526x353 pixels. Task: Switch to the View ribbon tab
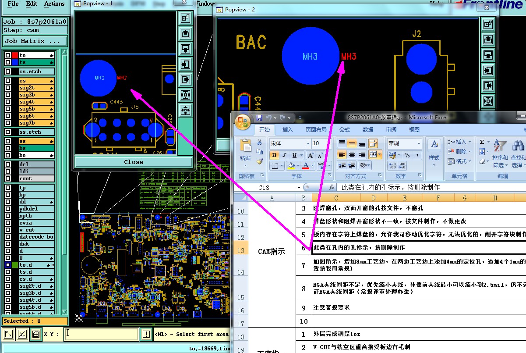[414, 129]
